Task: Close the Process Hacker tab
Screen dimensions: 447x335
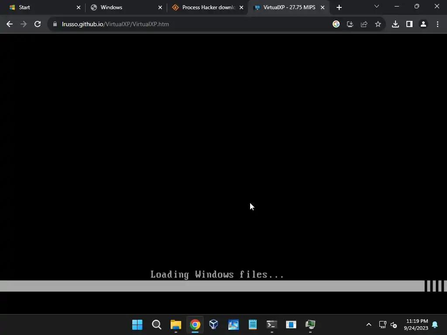Action: click(241, 7)
